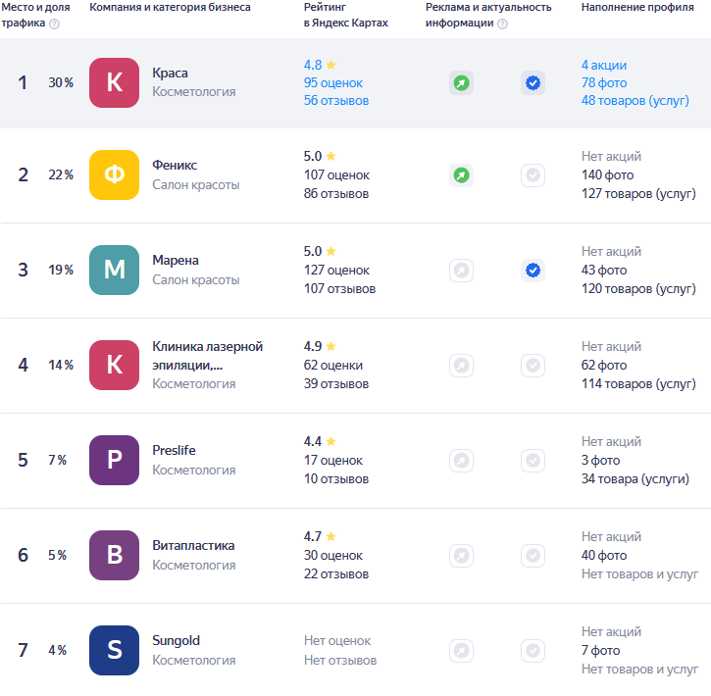Click '40 фото' in Витапластика row
The height and width of the screenshot is (696, 711).
click(x=604, y=556)
